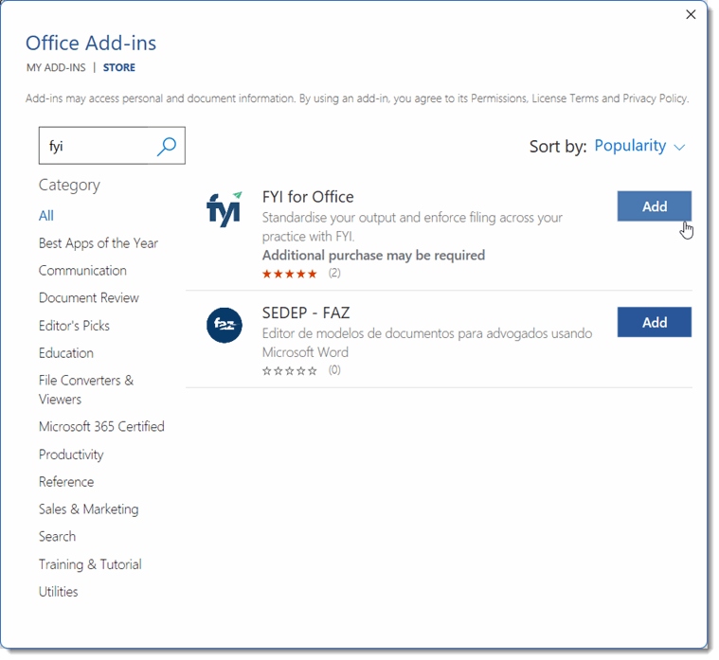The width and height of the screenshot is (719, 660).
Task: Select the Search category
Action: coord(58,537)
